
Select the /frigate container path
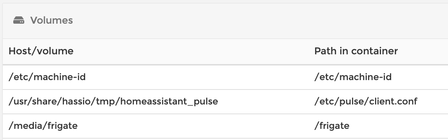pyautogui.click(x=332, y=125)
